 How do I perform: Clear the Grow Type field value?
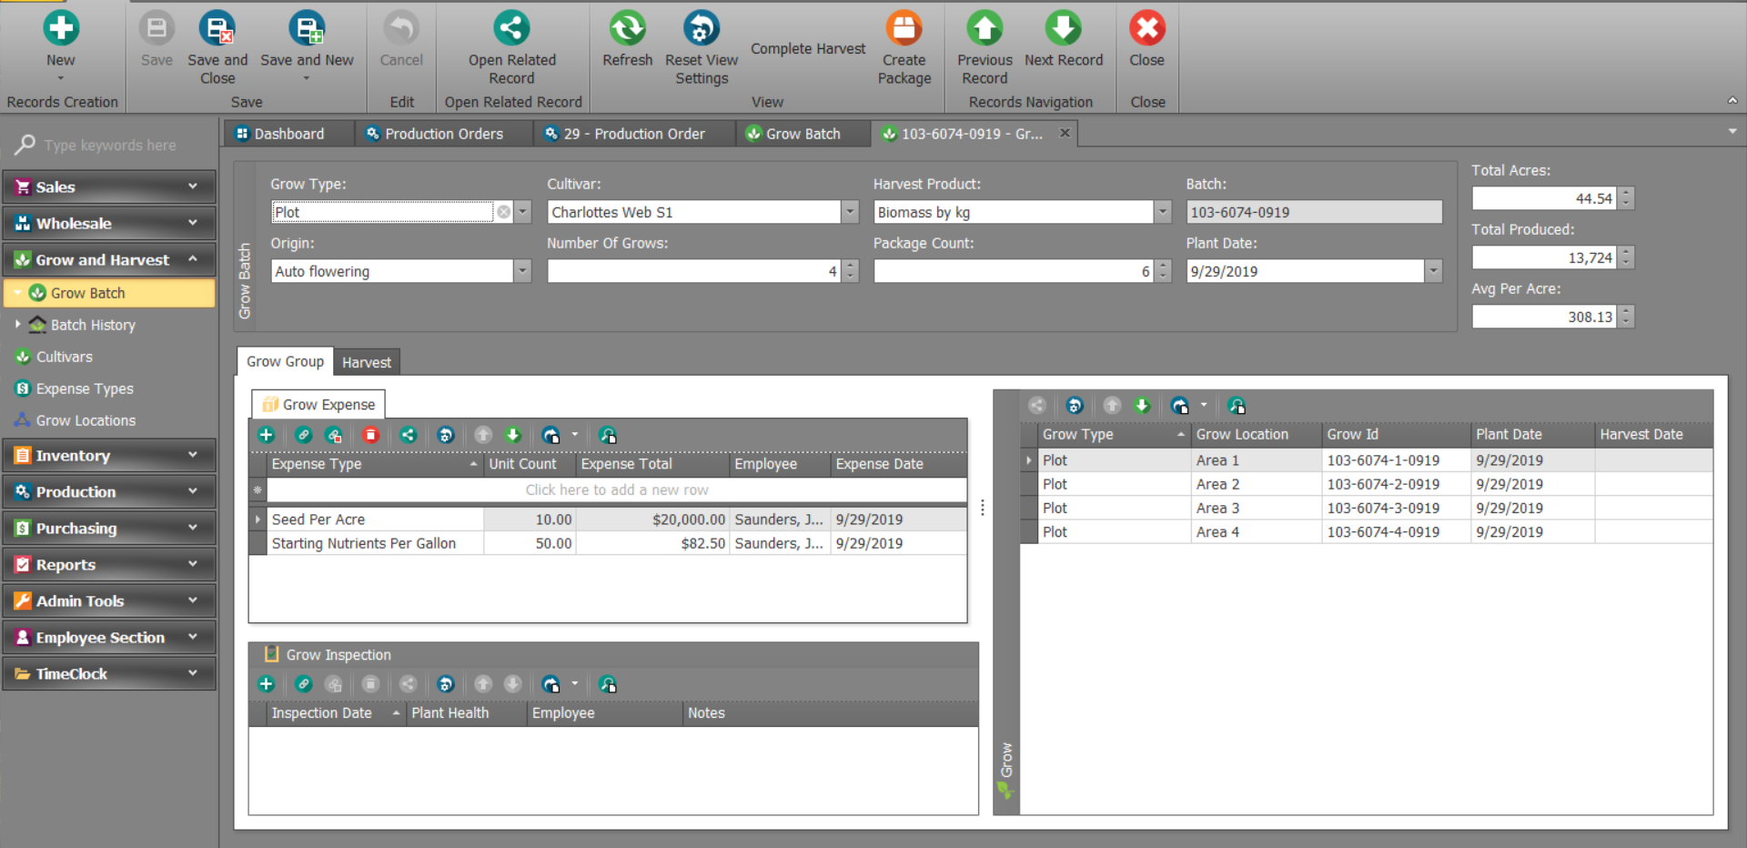(x=503, y=212)
